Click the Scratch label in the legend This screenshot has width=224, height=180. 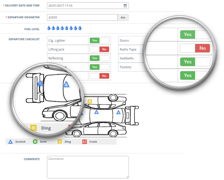pos(20,142)
